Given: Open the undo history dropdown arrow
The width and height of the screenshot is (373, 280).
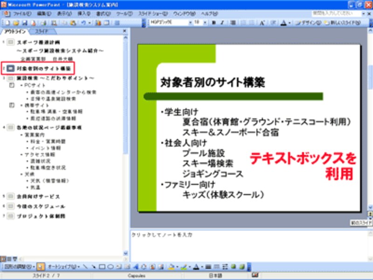Looking at the screenshot, I should tap(90, 23).
